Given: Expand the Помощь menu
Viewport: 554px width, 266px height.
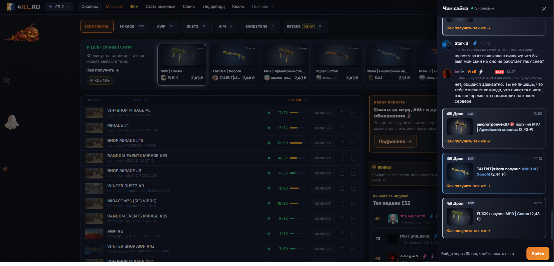Looking at the screenshot, I should tap(263, 6).
